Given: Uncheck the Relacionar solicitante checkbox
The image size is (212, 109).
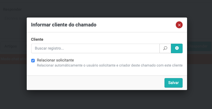Looking at the screenshot, I should 33,61.
